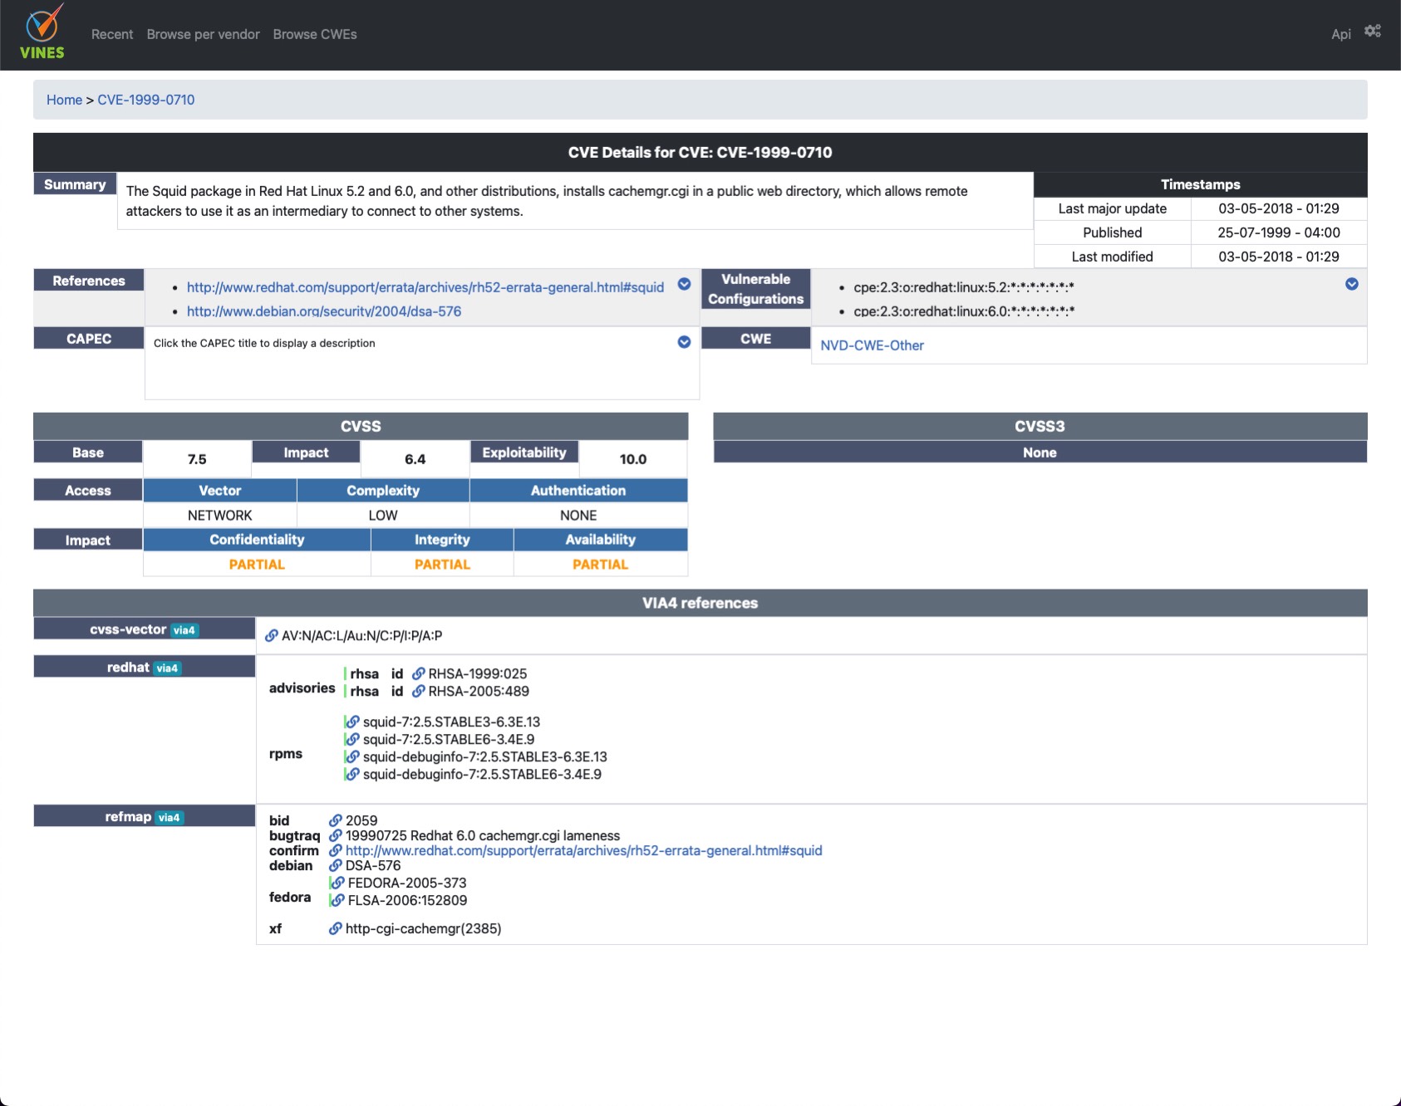
Task: Click the VINES logo in the header
Action: click(x=42, y=33)
